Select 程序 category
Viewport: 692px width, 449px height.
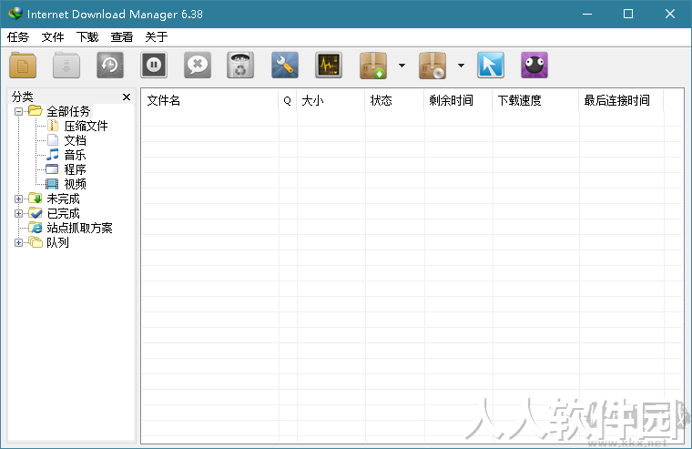click(75, 169)
